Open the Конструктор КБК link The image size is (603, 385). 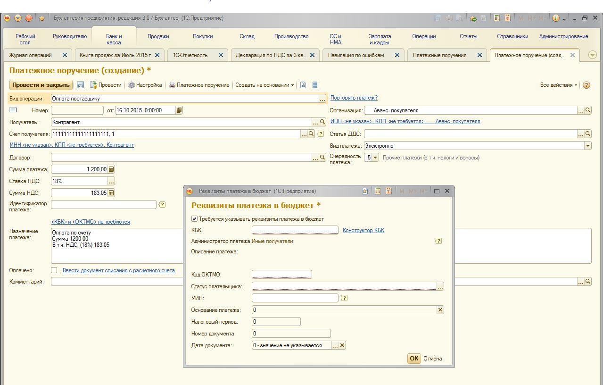tap(363, 230)
